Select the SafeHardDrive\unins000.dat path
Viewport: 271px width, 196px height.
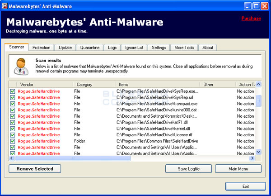coord(157,110)
